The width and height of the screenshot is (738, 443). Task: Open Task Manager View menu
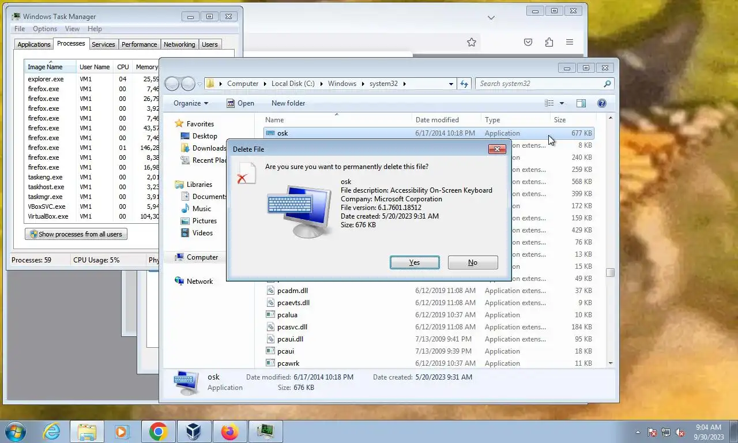(72, 29)
